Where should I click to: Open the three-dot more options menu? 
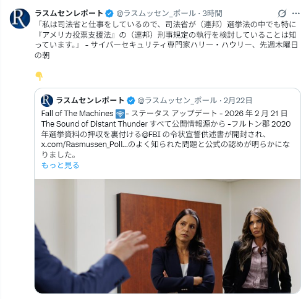pos(296,14)
